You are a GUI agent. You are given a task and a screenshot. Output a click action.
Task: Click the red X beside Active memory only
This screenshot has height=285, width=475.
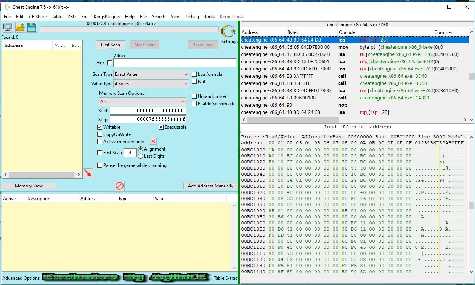click(153, 142)
